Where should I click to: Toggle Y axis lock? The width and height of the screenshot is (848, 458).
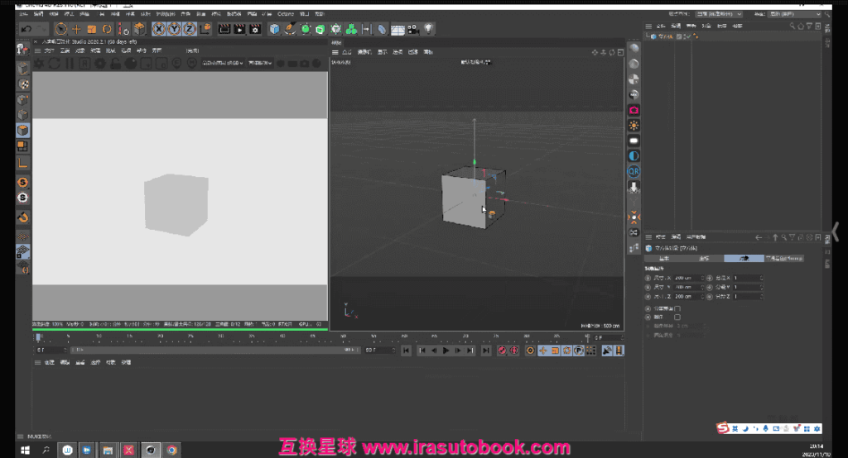pos(174,29)
